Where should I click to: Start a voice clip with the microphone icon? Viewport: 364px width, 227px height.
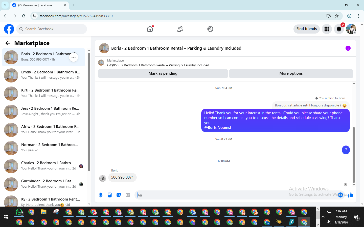(101, 195)
